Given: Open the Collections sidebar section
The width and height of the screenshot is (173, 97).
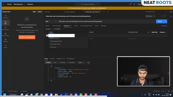Looking at the screenshot, I should (5, 17).
